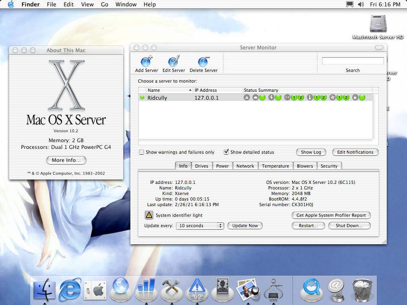Click into the Search field
Image resolution: width=407 pixels, height=305 pixels.
[x=353, y=61]
